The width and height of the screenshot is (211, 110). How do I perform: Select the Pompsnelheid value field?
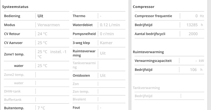[107, 34]
